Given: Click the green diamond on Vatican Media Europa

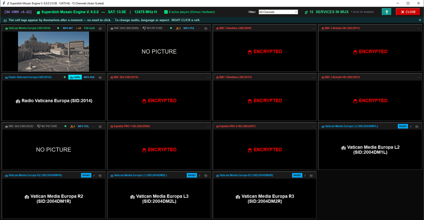Looking at the screenshot, I should (x=58, y=28).
